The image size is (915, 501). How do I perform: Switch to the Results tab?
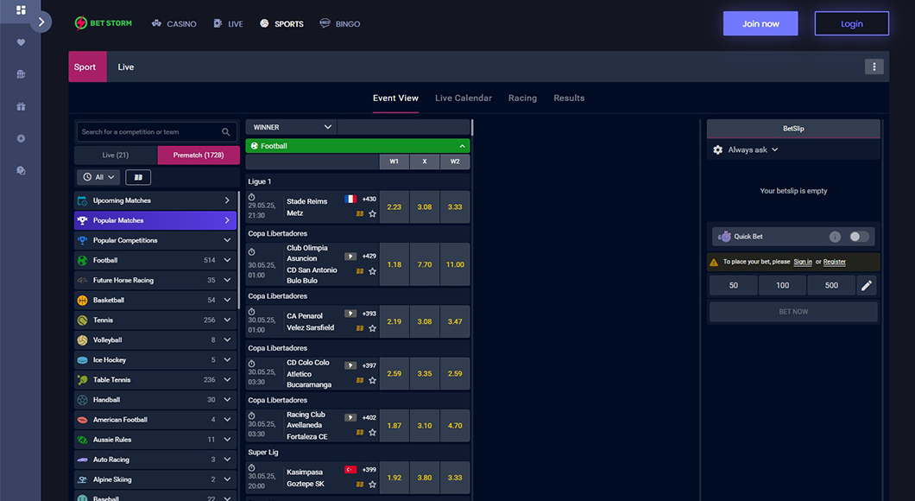click(569, 98)
